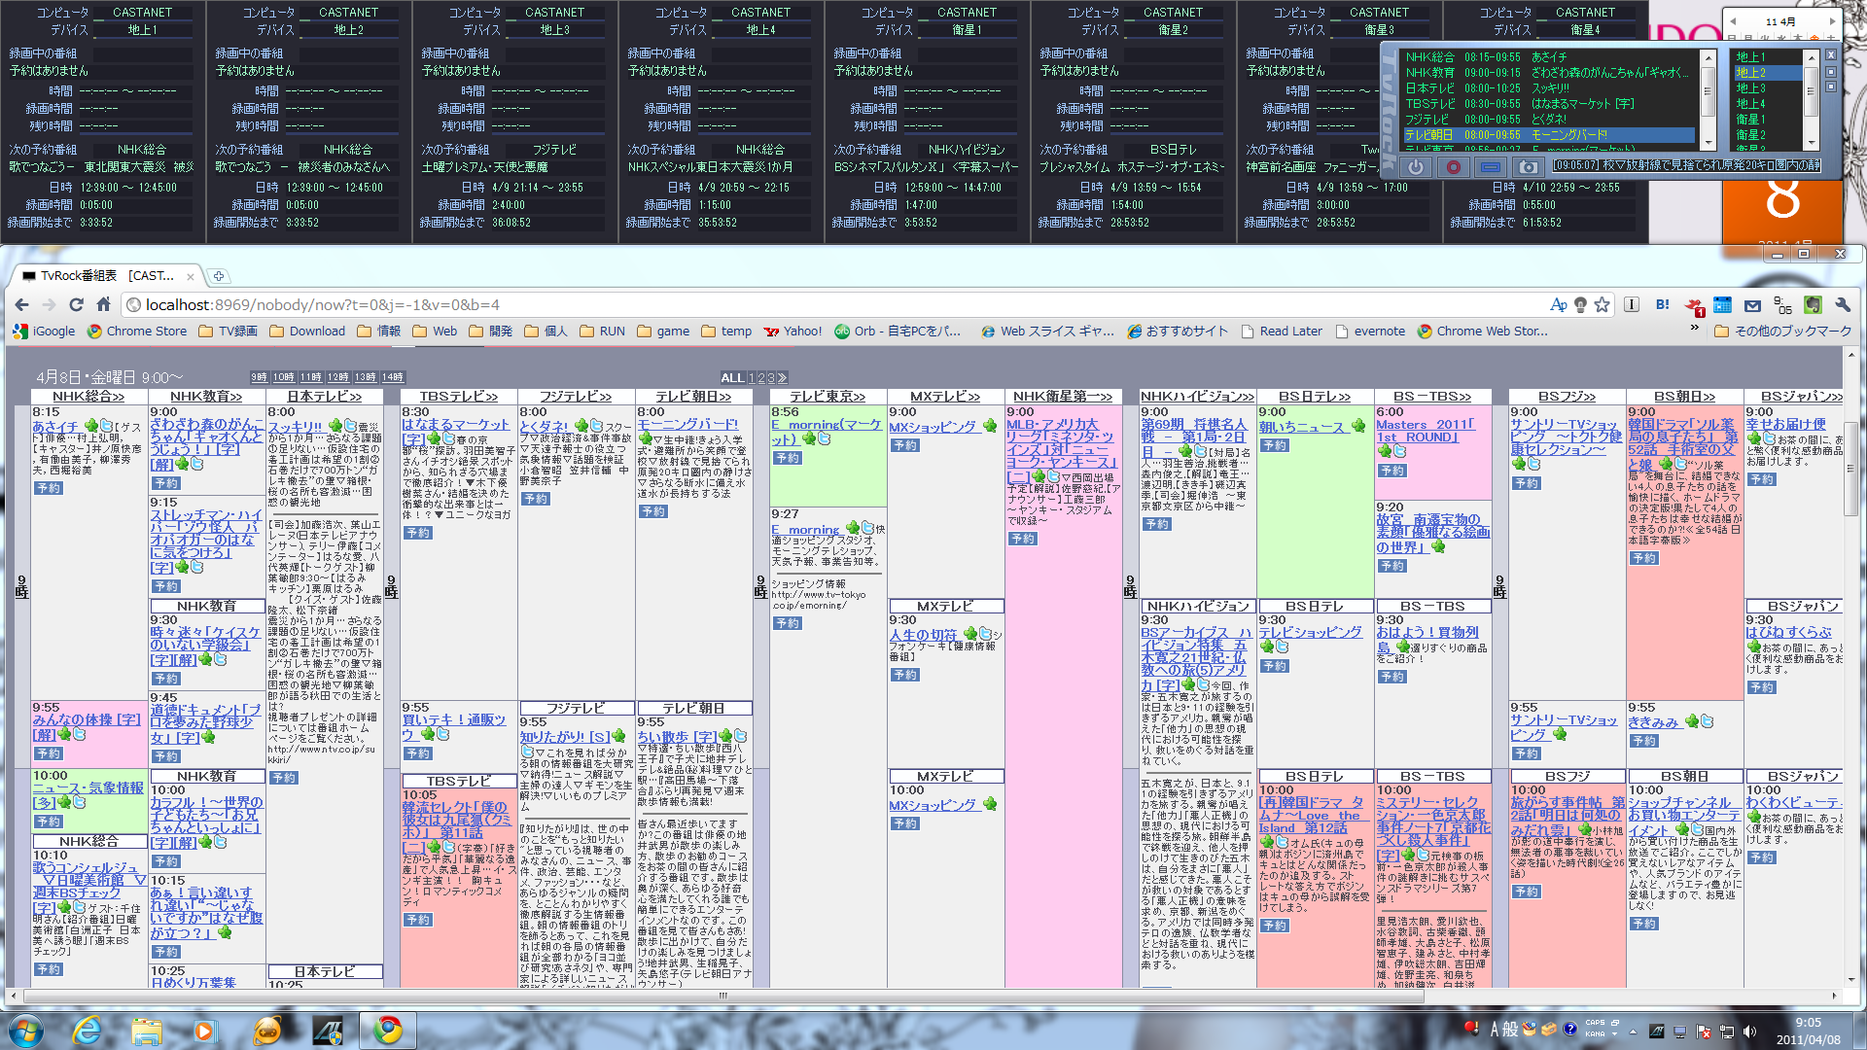Select the TvRock番組表 browser tab
Viewport: 1867px width, 1050px height.
coord(107,276)
